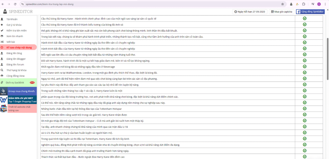Screen dimensions: 329x159
Task: Click the shuffle icon beside Viết bài
Action: 2,42
